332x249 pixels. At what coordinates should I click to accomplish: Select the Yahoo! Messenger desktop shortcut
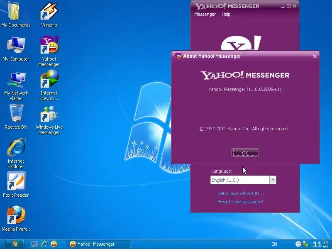point(49,51)
